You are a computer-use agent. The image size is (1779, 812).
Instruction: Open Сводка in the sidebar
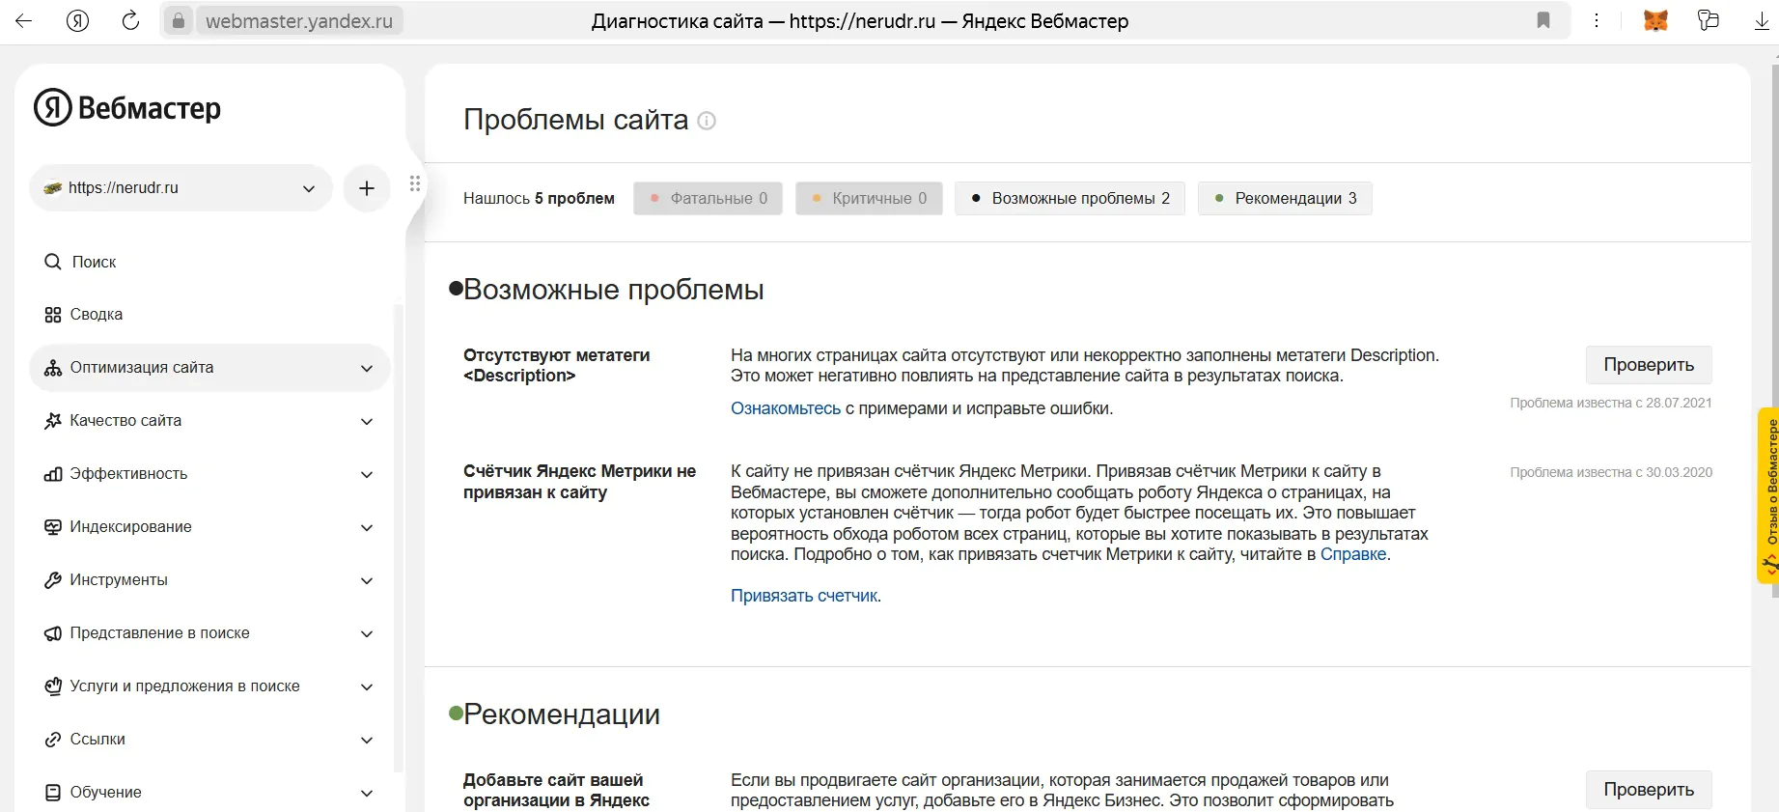click(97, 315)
